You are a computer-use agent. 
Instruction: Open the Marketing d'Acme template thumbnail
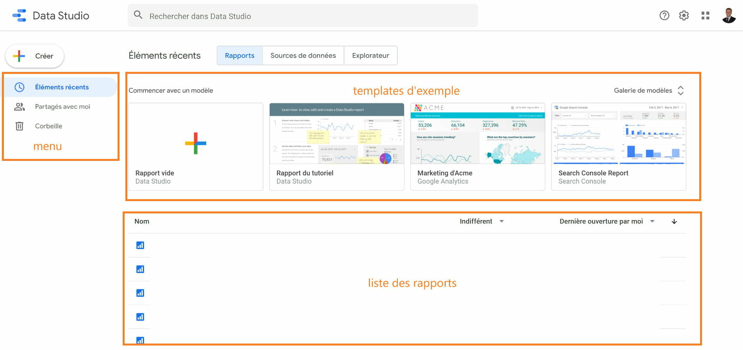coord(478,133)
